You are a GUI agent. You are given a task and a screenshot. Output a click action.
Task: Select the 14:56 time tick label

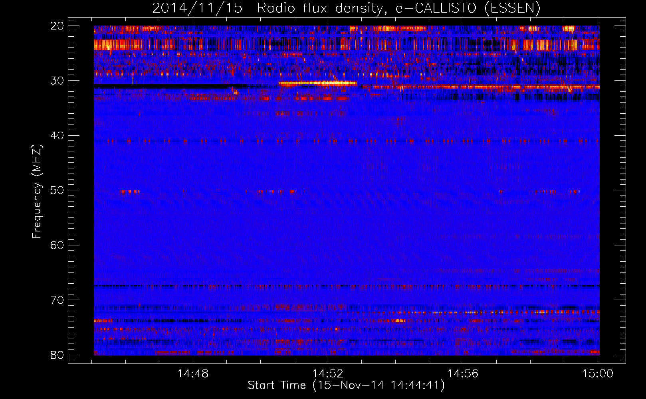463,374
